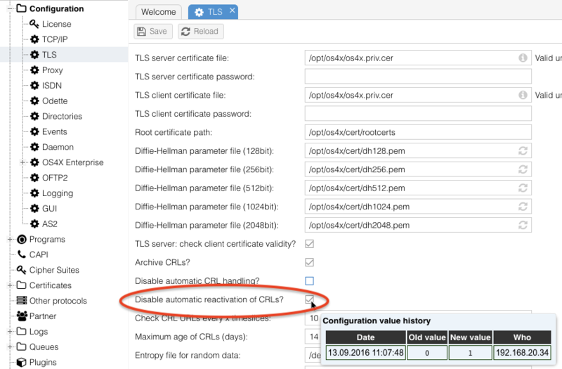This screenshot has width=562, height=369.
Task: Expand the Programs tree node
Action: tap(10, 239)
